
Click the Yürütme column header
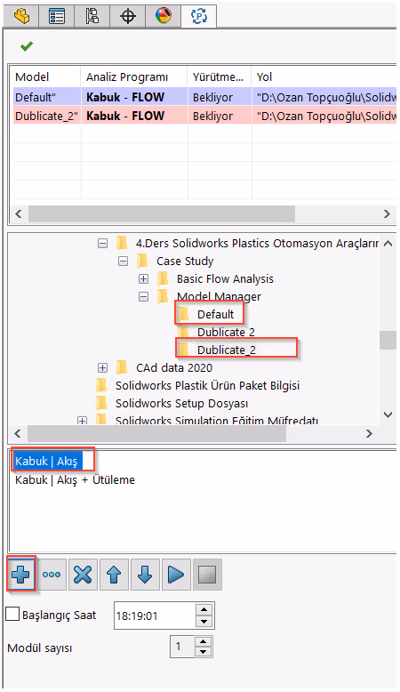pyautogui.click(x=220, y=76)
